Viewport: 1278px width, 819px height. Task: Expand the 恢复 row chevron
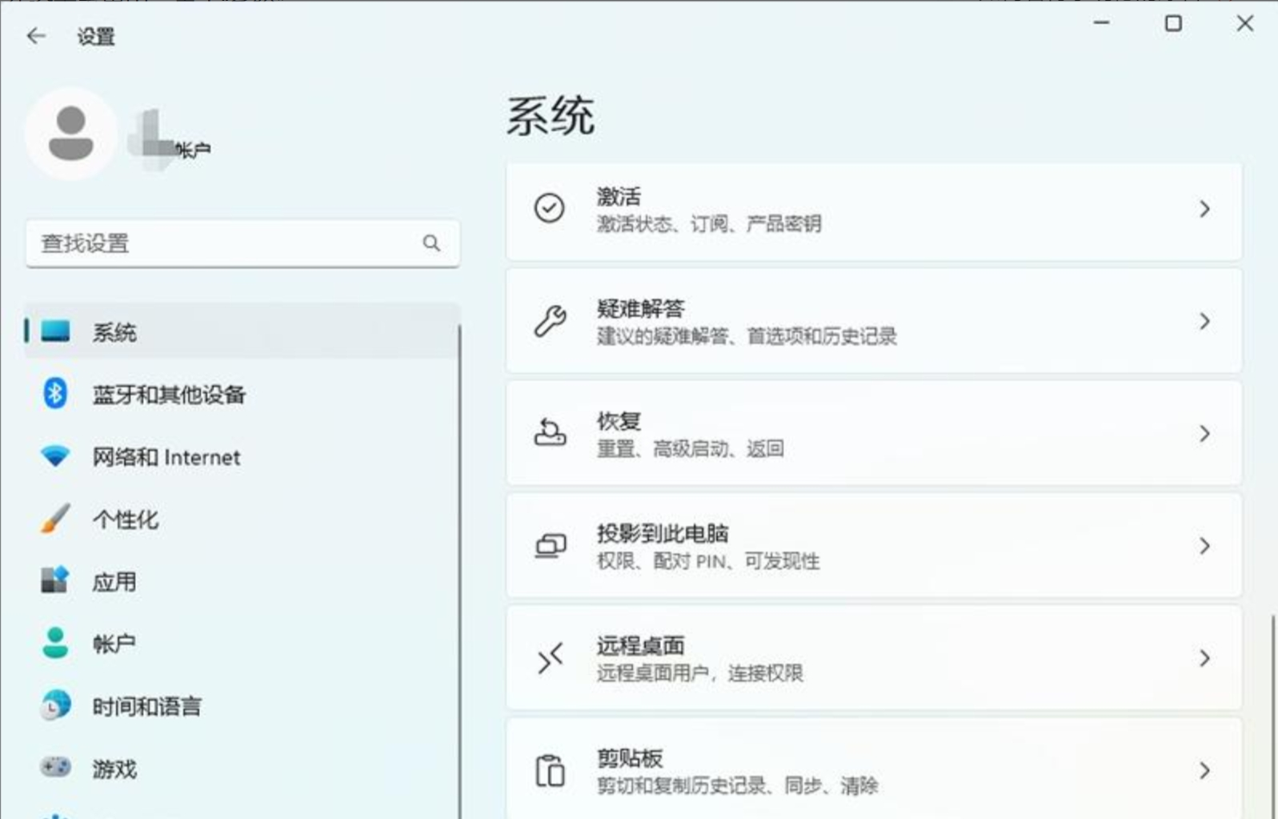(1204, 433)
